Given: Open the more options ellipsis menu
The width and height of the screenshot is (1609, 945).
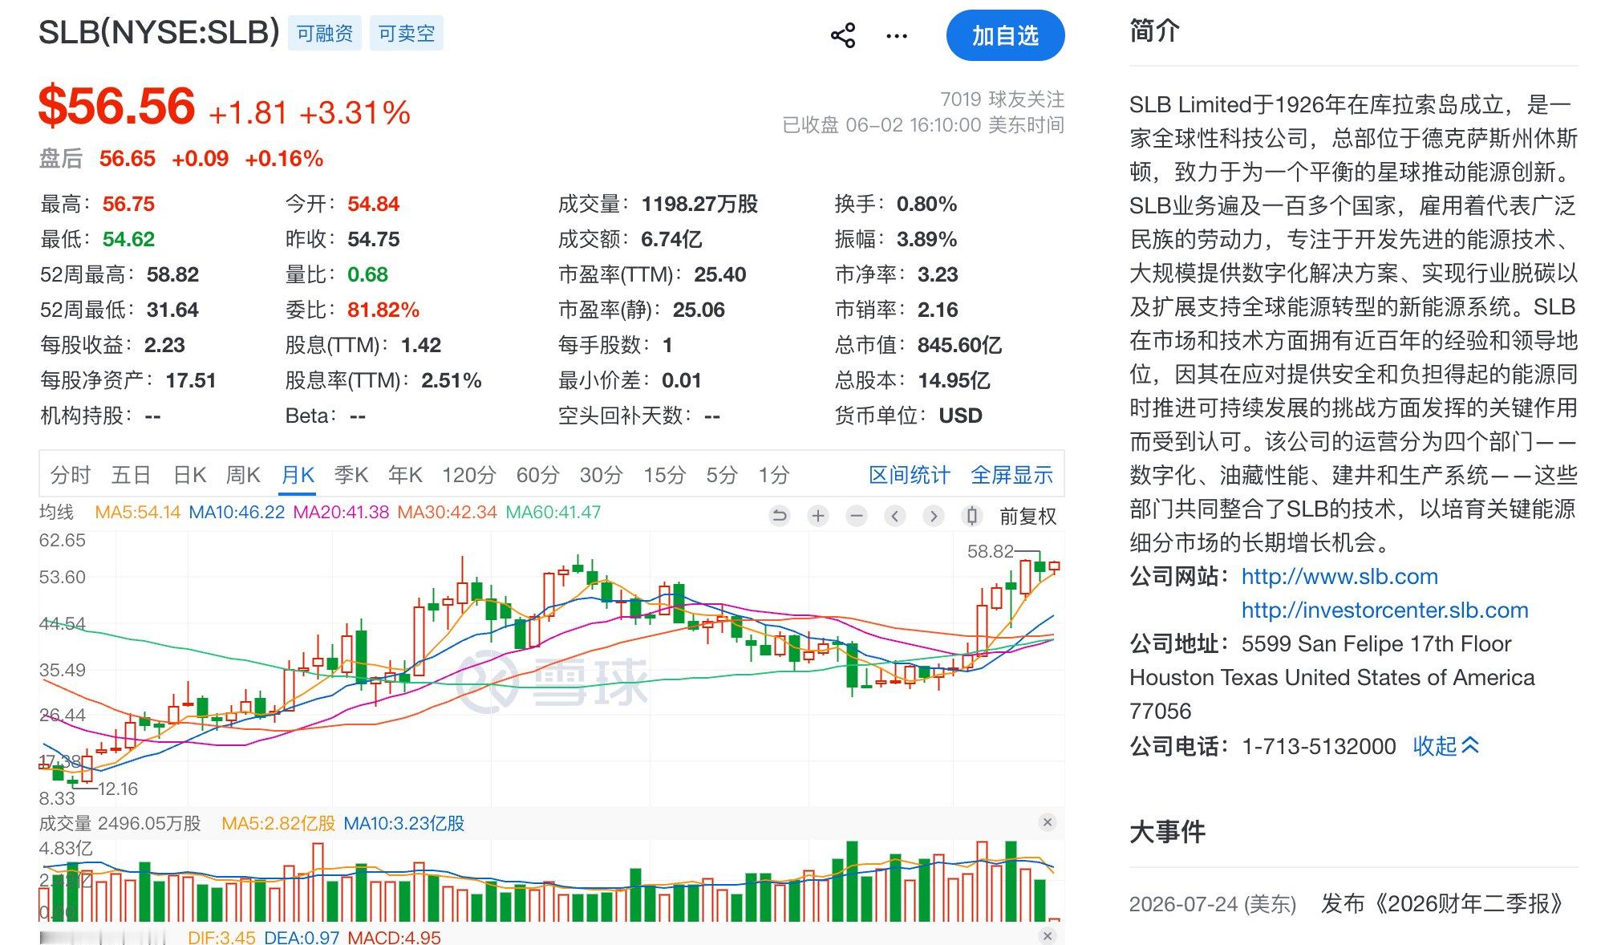Looking at the screenshot, I should click(x=897, y=36).
